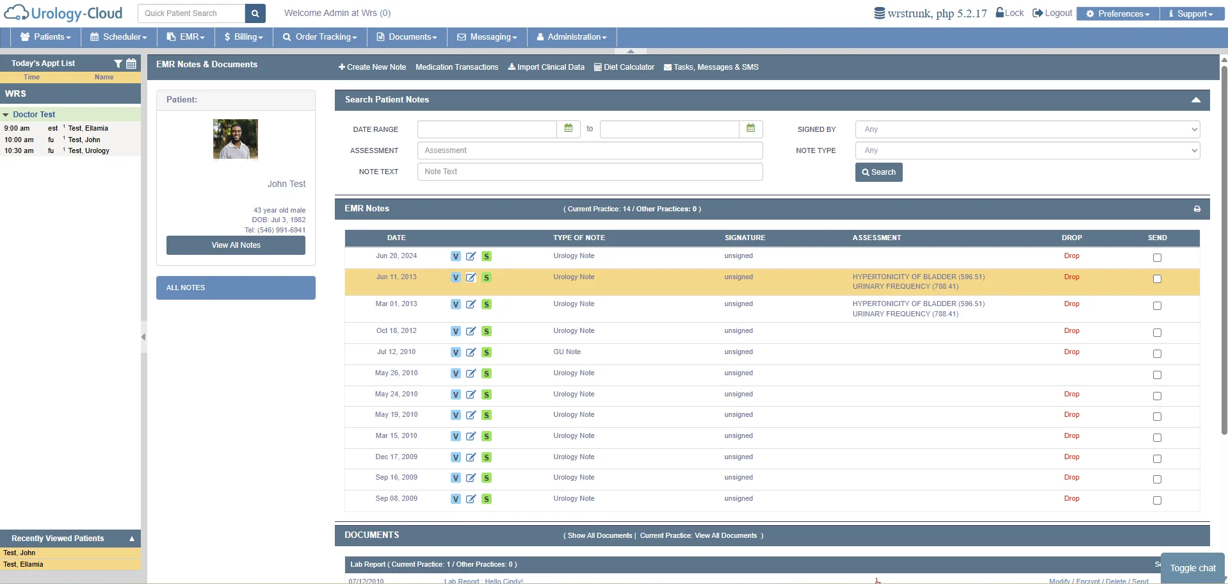Open the Order Tracking menu
Viewport: 1228px width, 584px height.
[319, 37]
